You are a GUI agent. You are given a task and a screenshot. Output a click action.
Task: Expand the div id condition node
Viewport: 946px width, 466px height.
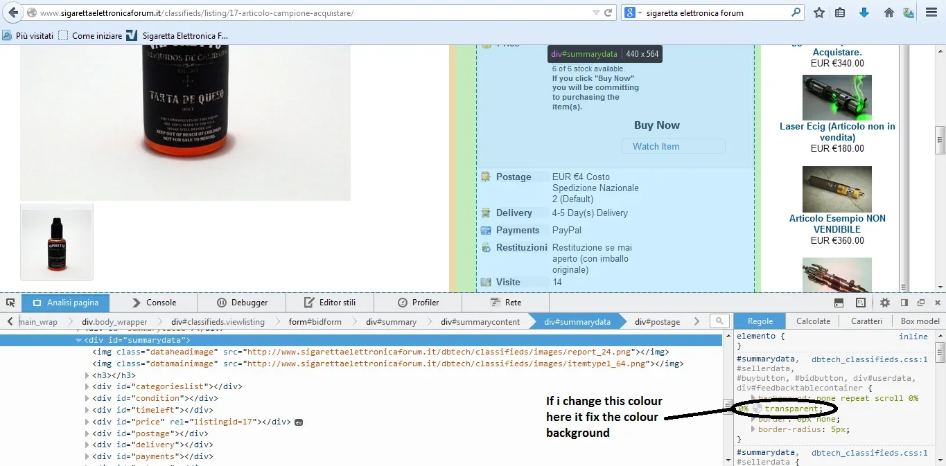[x=87, y=398]
